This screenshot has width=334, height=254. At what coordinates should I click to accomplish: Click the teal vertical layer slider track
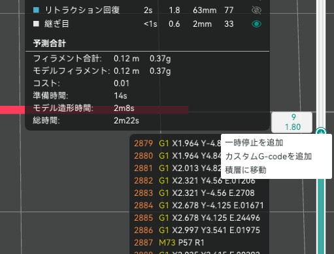(321, 215)
